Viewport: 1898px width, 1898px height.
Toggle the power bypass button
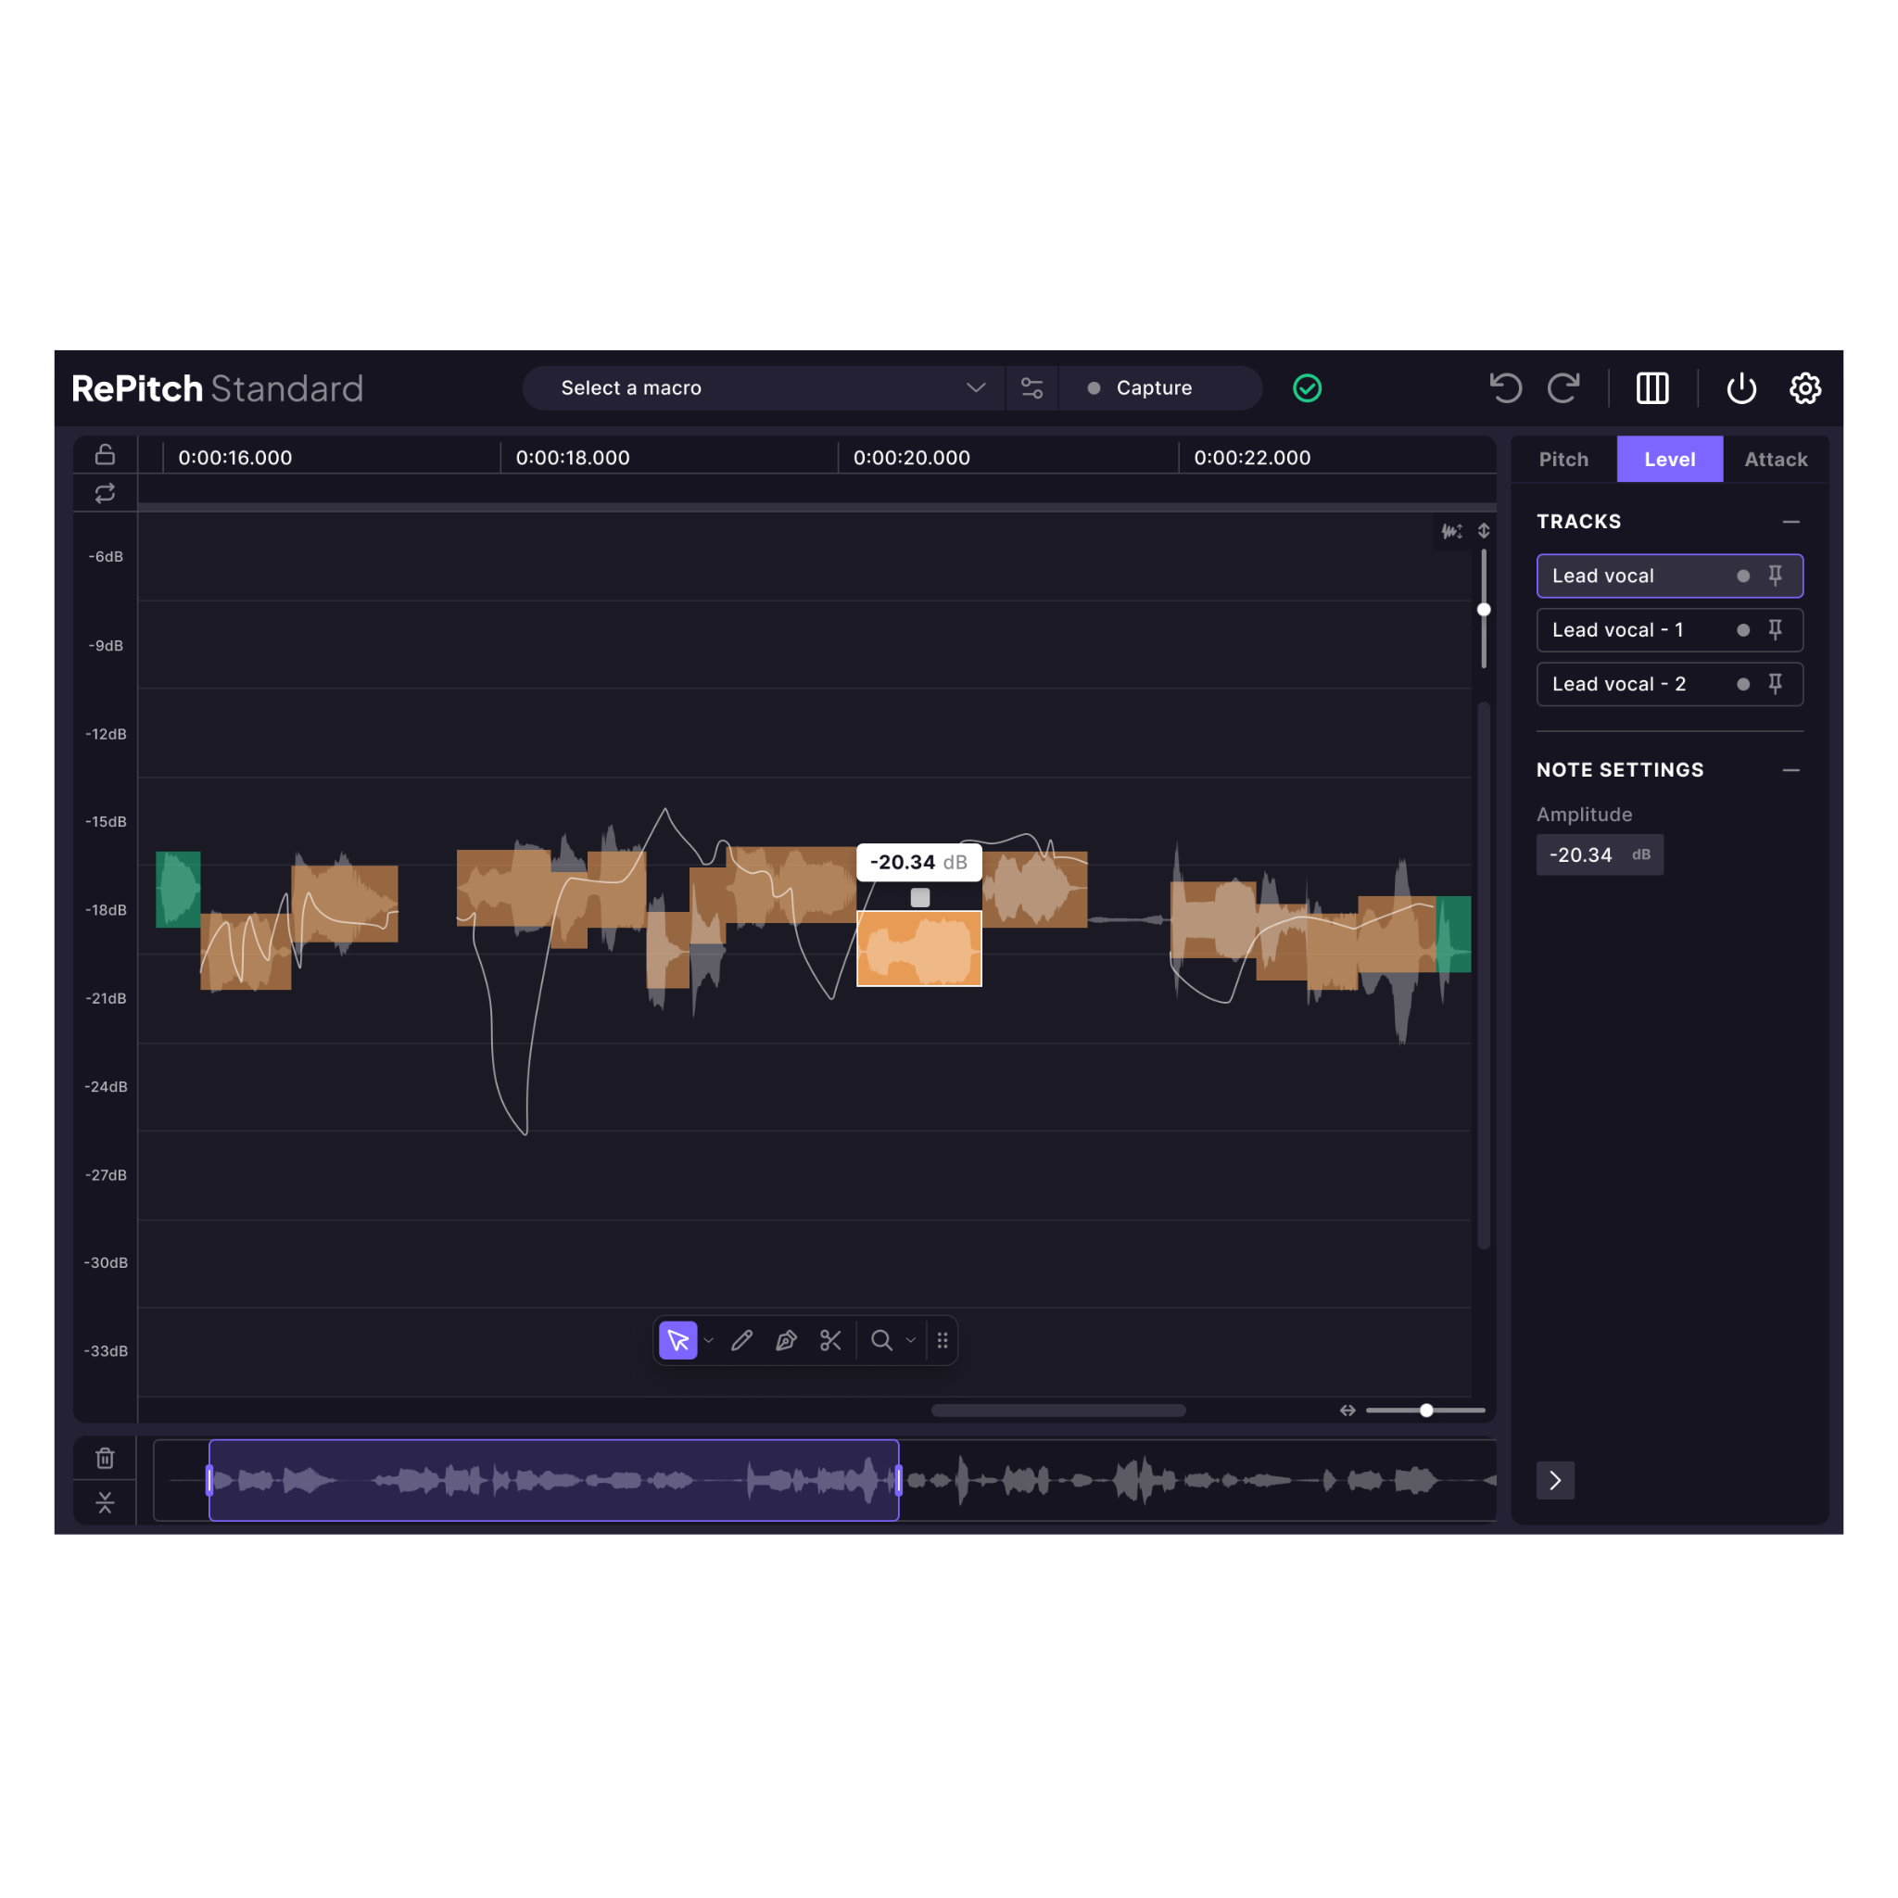(x=1740, y=388)
